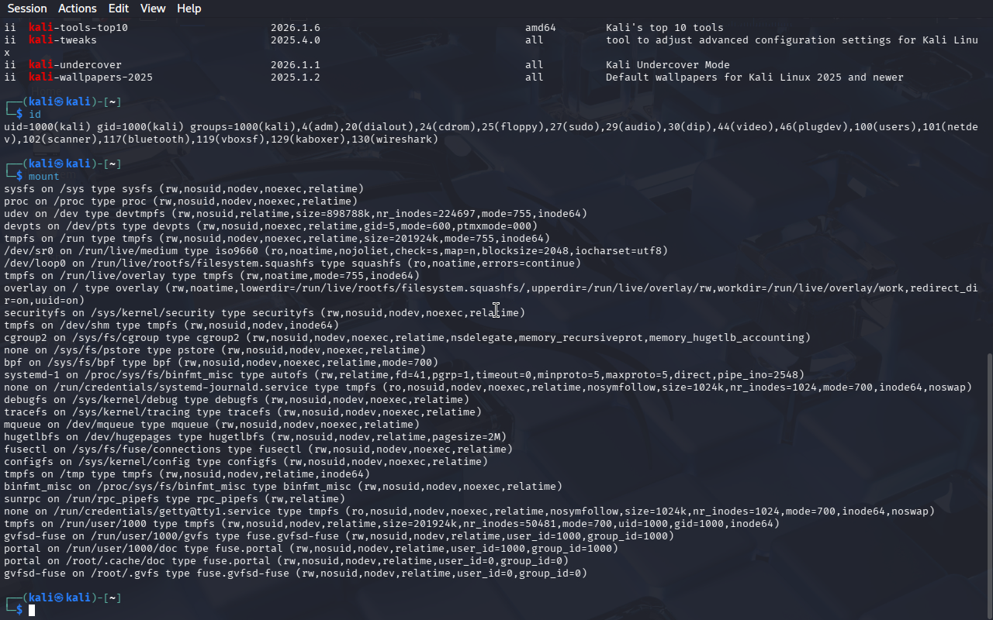The width and height of the screenshot is (993, 620).
Task: Click the terminal's vertical scrollbar thumb
Action: 988,480
